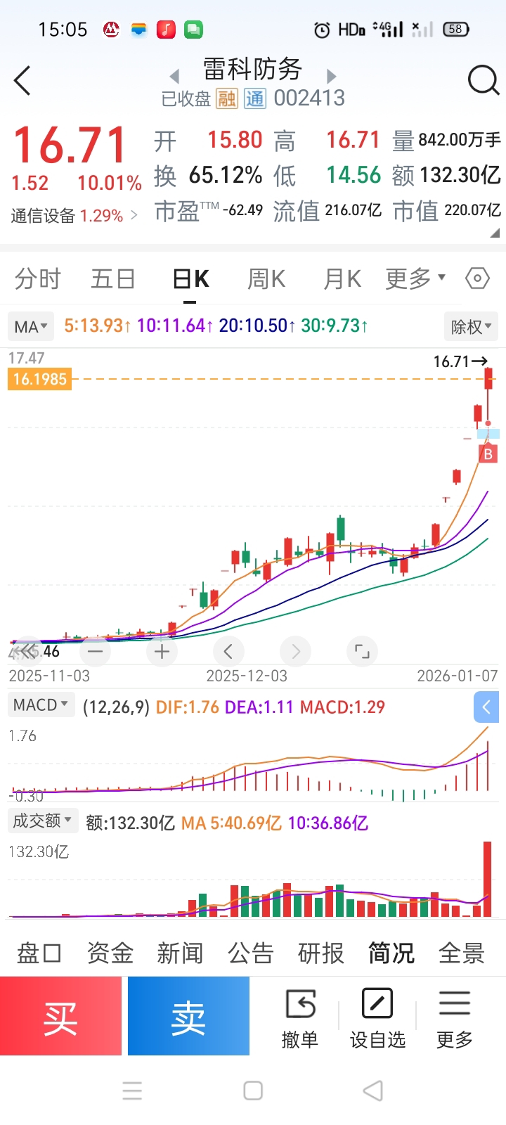
Task: Tap Android back navigation button
Action: [x=373, y=1091]
